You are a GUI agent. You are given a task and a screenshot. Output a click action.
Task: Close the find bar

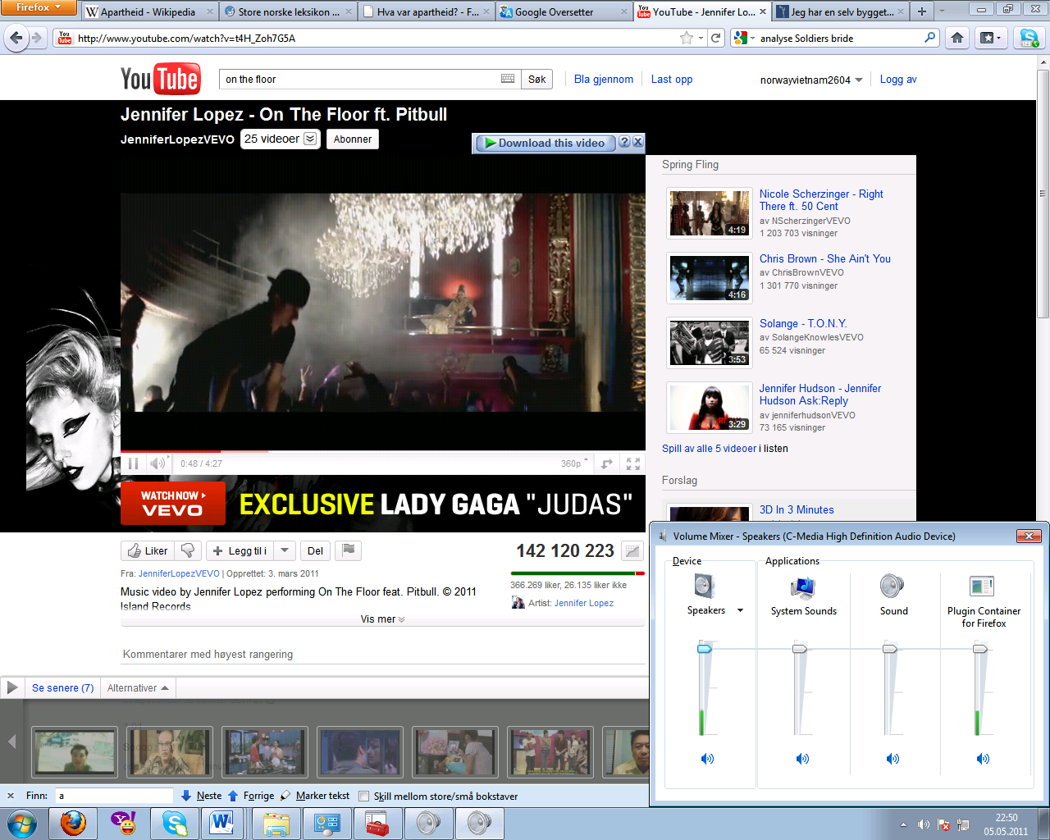(x=11, y=796)
